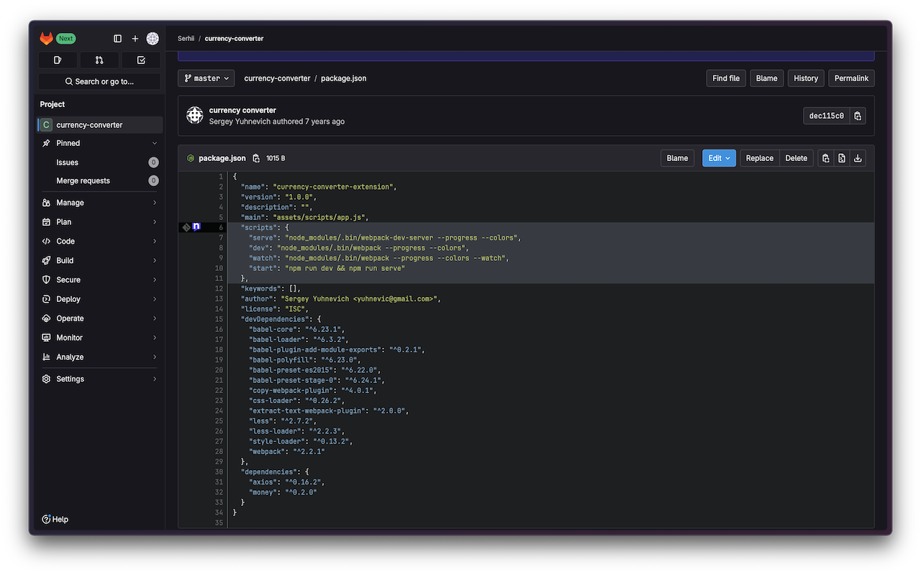This screenshot has height=575, width=921.
Task: Click the green C project avatar
Action: [x=46, y=125]
